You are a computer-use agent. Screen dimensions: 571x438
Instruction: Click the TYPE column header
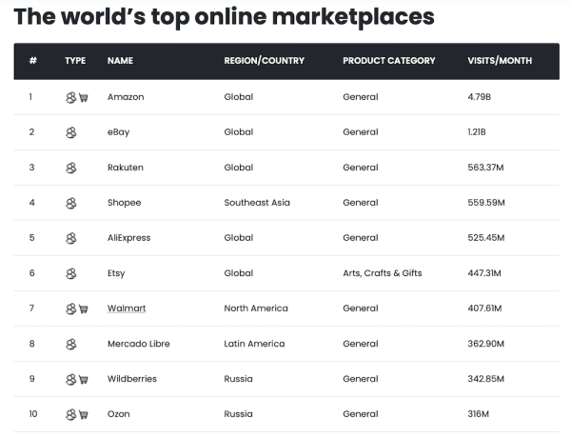75,61
